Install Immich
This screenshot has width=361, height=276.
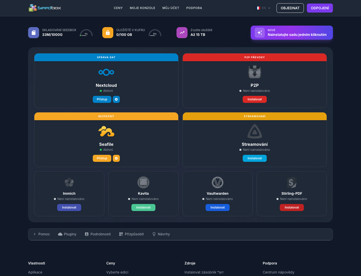point(69,208)
